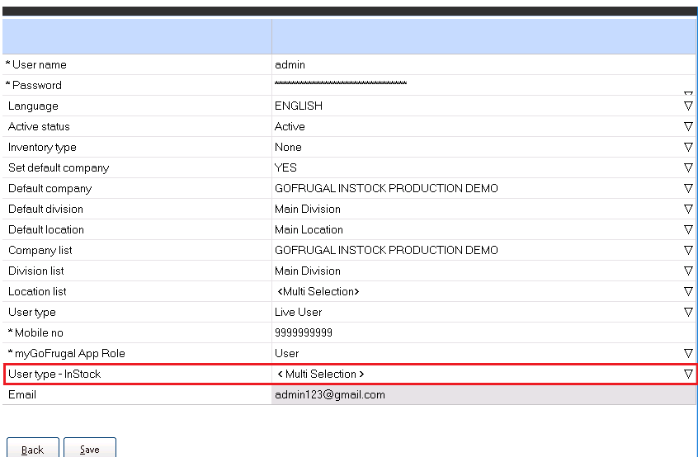Expand the Default location dropdown arrow
The image size is (698, 457).
coord(688,229)
